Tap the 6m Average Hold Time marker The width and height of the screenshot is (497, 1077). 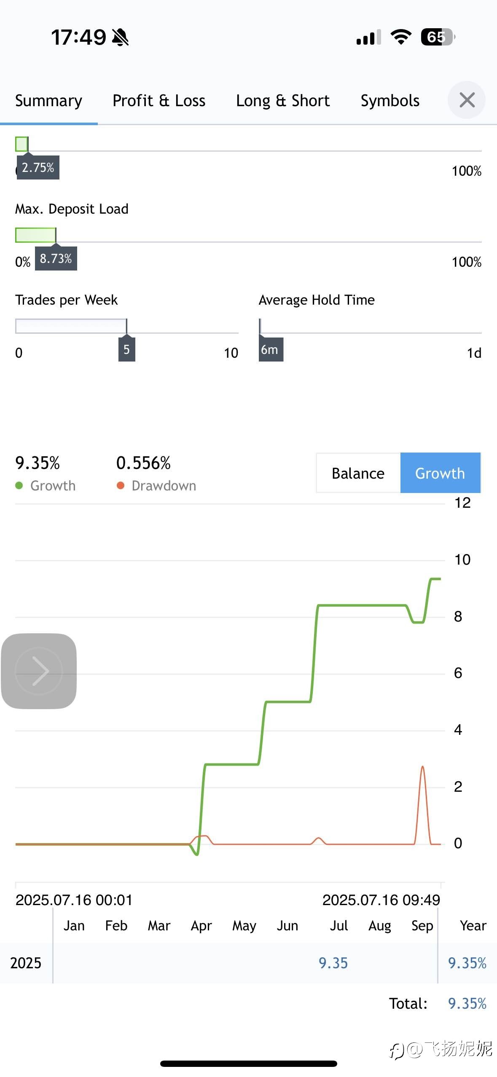pos(271,349)
